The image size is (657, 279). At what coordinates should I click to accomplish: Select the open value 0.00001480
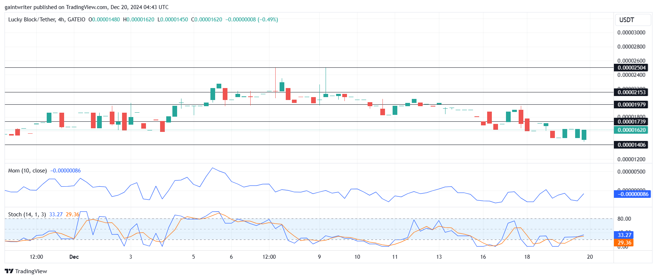coord(106,20)
